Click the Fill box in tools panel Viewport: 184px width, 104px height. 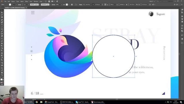point(1,79)
